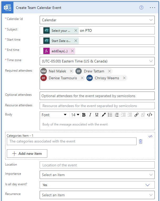This screenshot has width=160, height=201.
Task: Click the 'on PTO' Subject text
Action: coord(86,30)
